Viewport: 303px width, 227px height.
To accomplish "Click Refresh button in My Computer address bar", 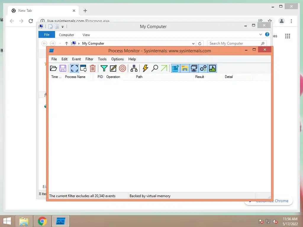I will 200,44.
